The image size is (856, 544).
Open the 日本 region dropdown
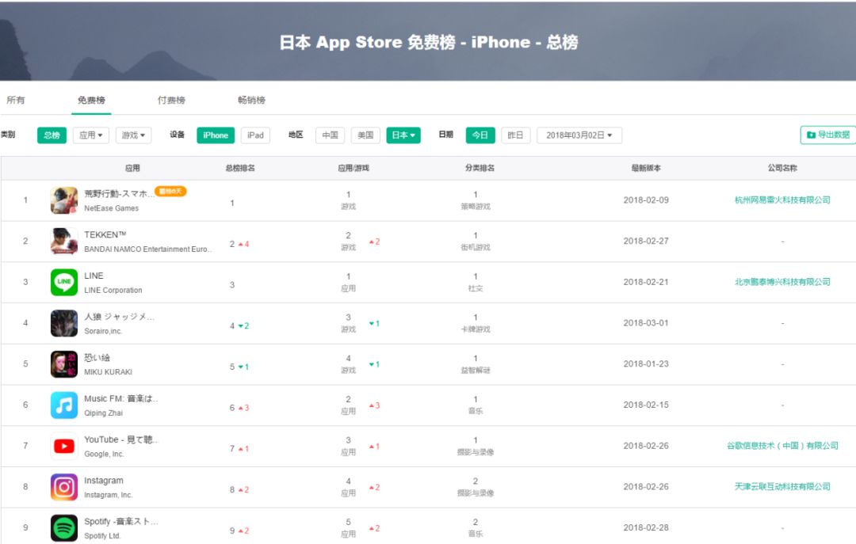tap(403, 135)
